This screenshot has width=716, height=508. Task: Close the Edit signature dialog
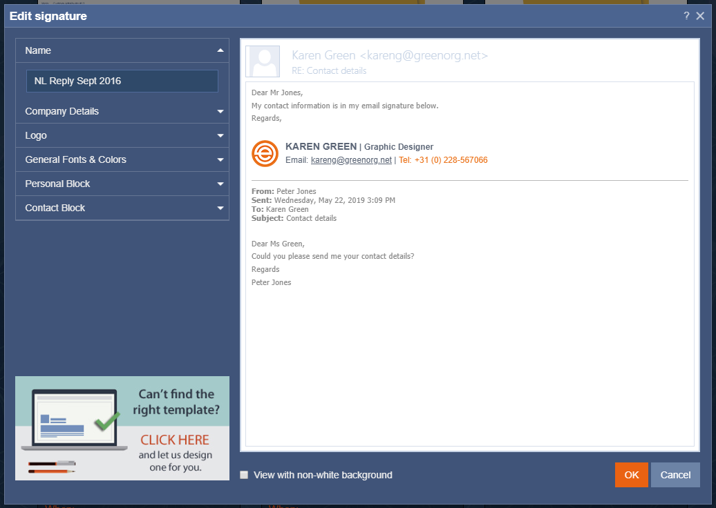tap(700, 16)
